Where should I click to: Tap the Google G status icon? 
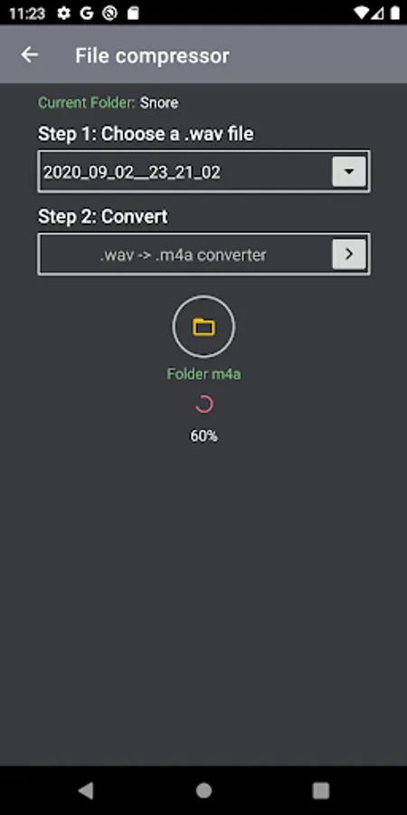(x=86, y=13)
